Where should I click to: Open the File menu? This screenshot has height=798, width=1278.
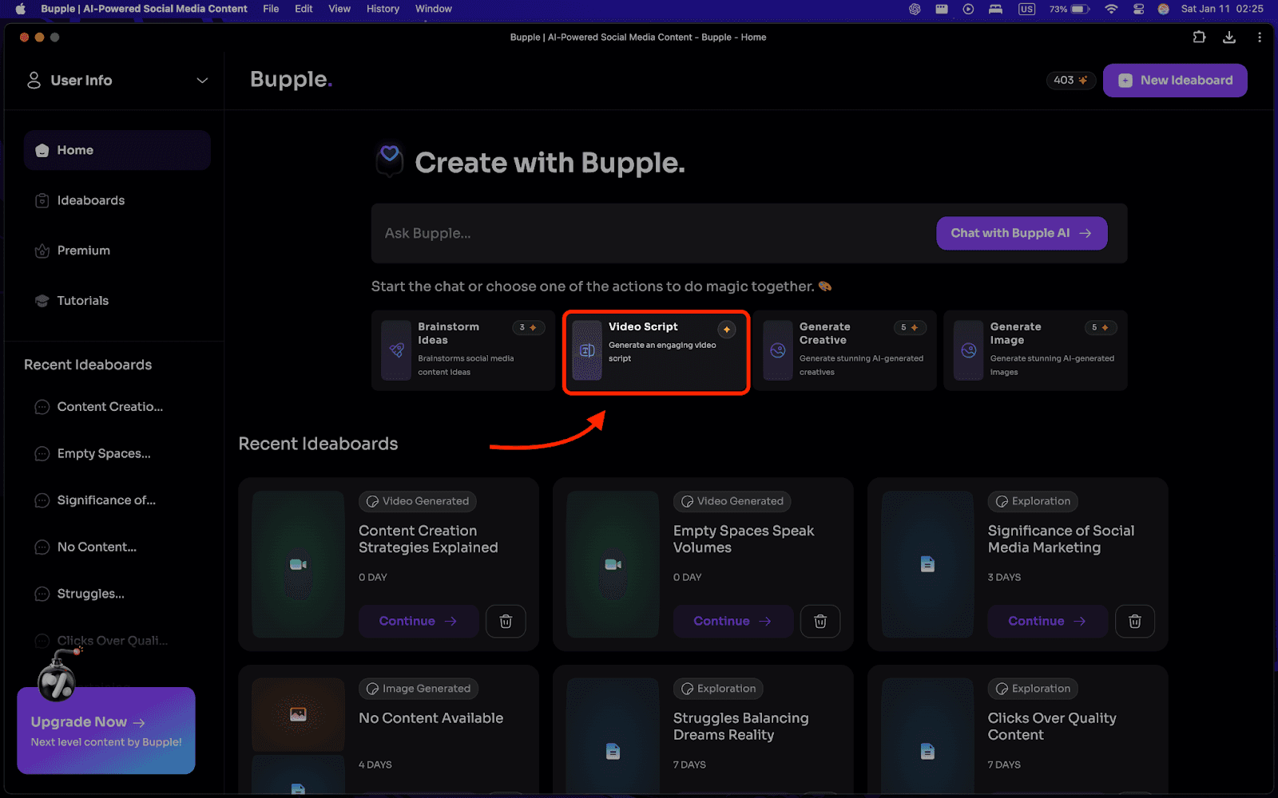point(271,9)
